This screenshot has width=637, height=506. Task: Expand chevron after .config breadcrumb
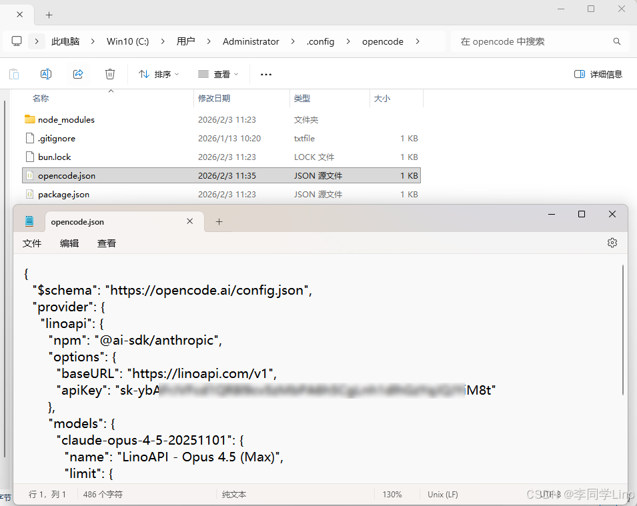click(x=348, y=41)
